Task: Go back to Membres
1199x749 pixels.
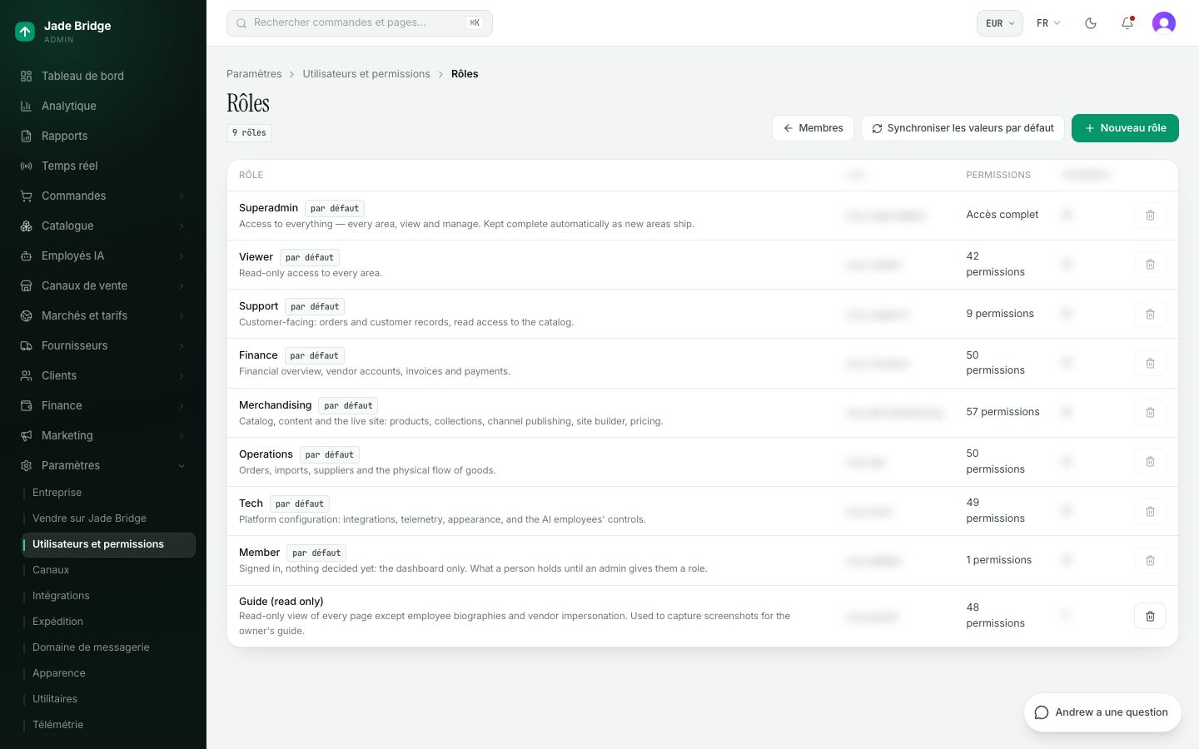Action: pyautogui.click(x=813, y=128)
